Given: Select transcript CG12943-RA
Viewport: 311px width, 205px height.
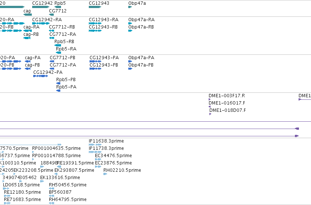Looking at the screenshot, I should pos(103,20).
